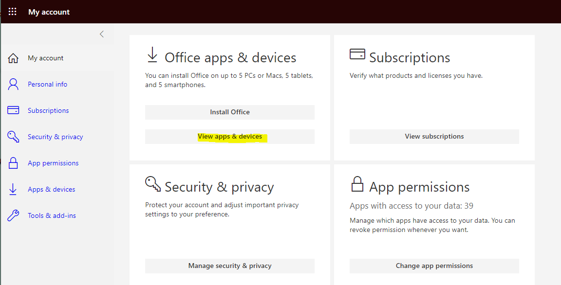Click the Install Office button
561x285 pixels.
[230, 112]
